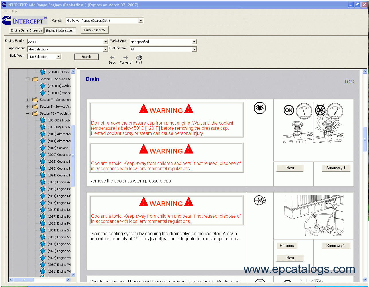Click the pressure cap temperature illustration
This screenshot has width=369, height=287.
[313, 123]
